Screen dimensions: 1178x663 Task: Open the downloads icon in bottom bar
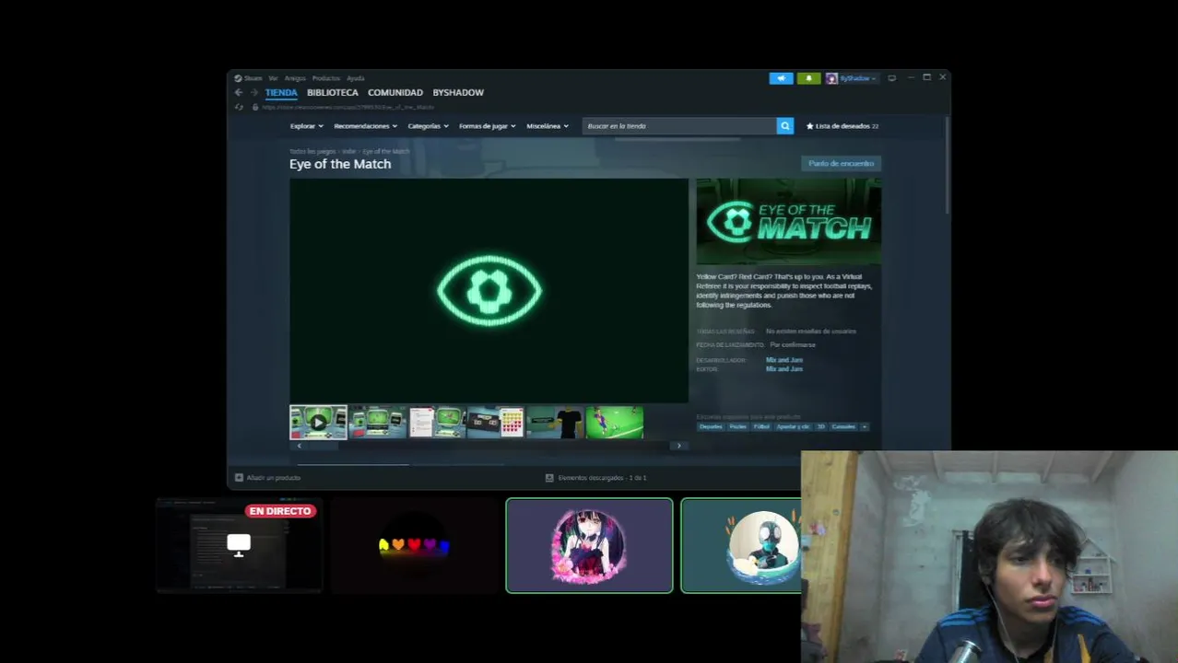[549, 478]
